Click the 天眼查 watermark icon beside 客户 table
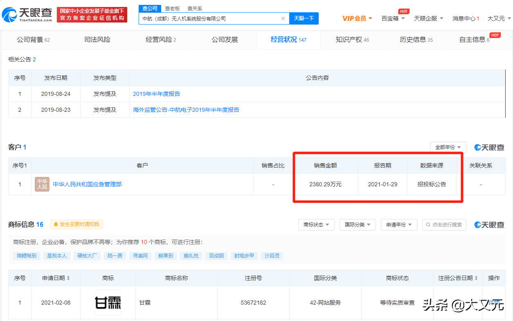Image resolution: width=513 pixels, height=321 pixels. (477, 147)
